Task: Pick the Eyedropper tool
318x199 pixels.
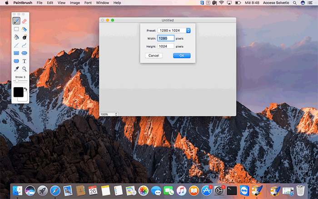Action: 16,69
